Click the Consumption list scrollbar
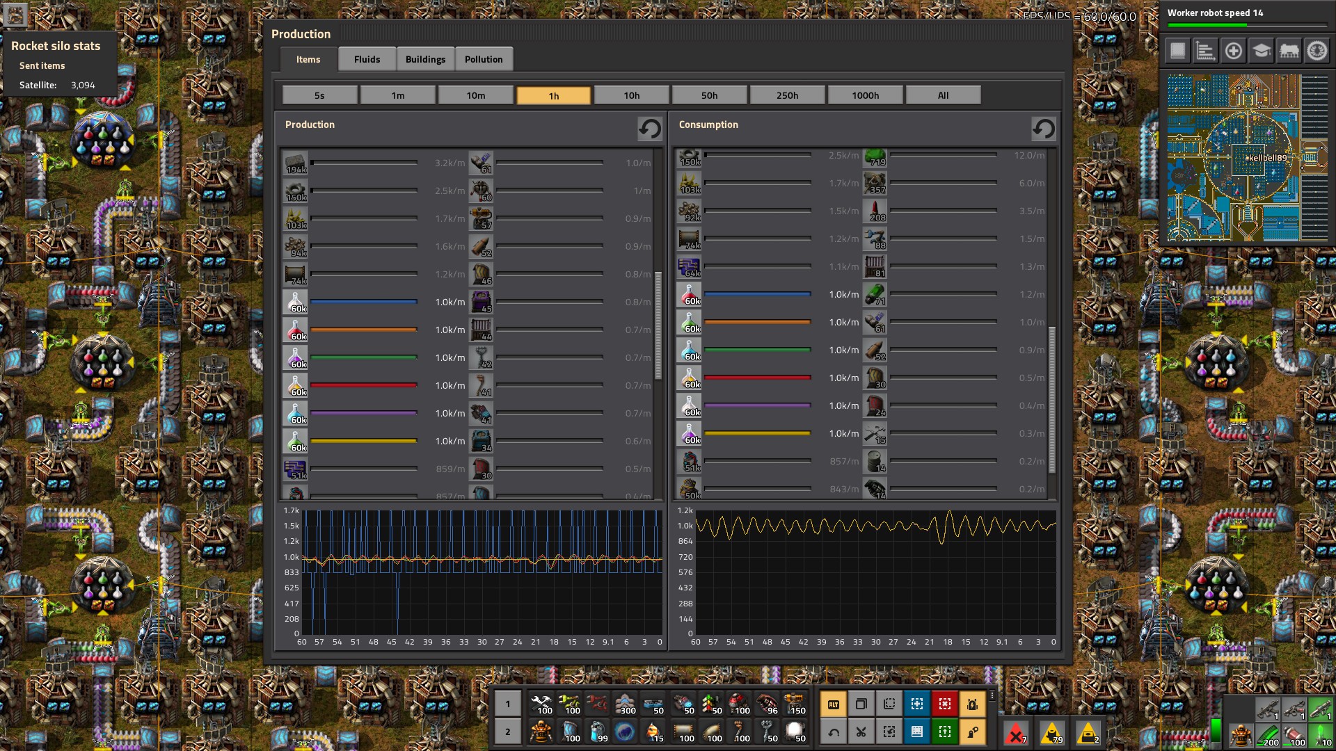 (x=1051, y=400)
